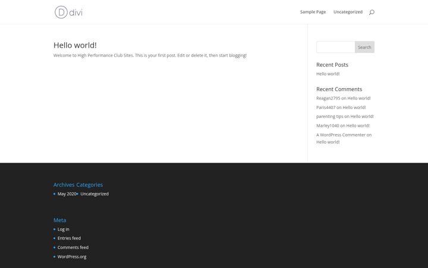Screen dimensions: 428x268
Task: Click the Categories footer heading
Action: tap(90, 185)
